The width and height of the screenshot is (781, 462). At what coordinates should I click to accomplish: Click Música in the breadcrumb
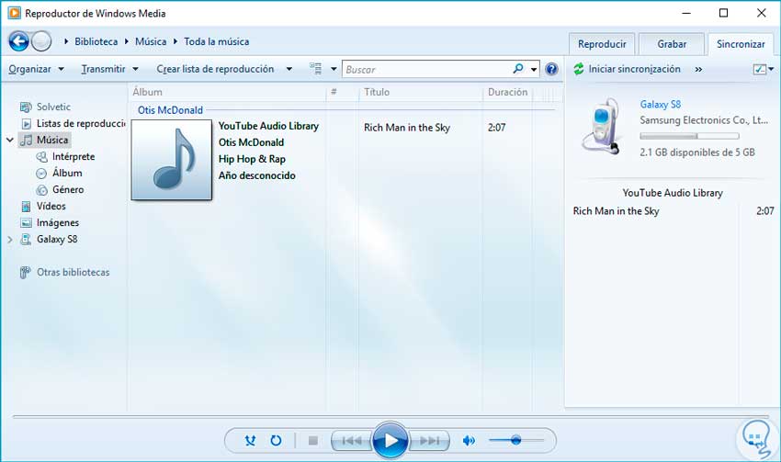151,41
